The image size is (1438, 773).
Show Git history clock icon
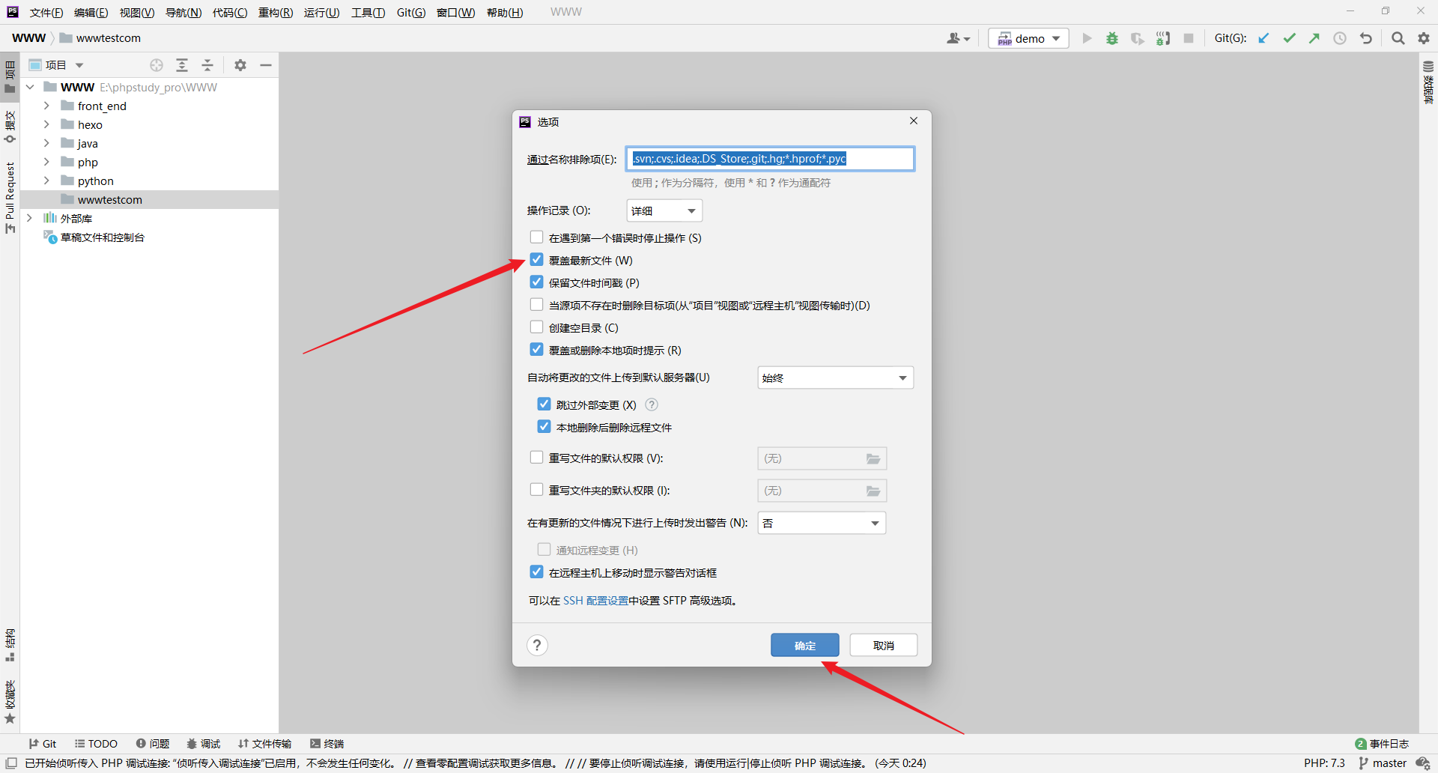1340,38
